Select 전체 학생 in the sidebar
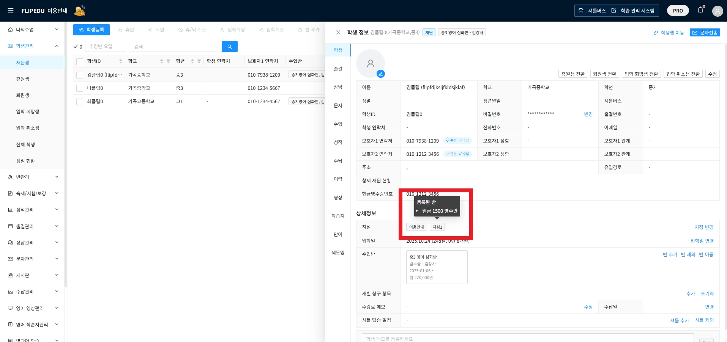727x342 pixels. [x=32, y=144]
